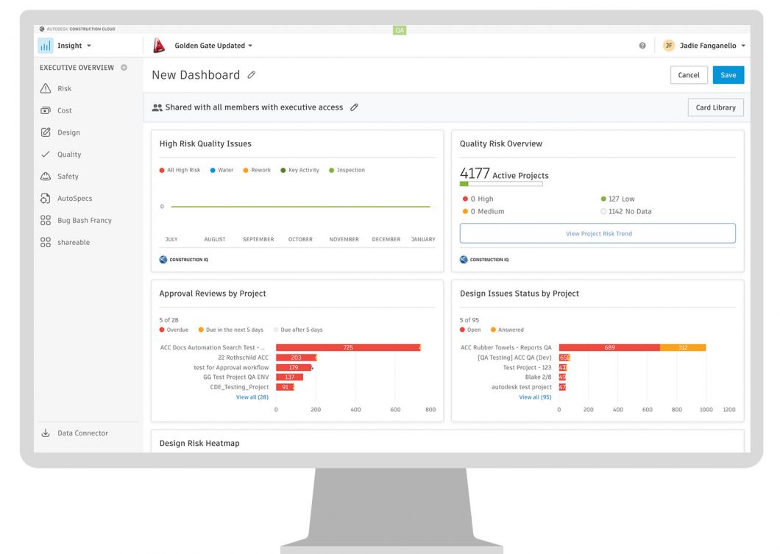Toggle the Open legend item

tap(470, 330)
